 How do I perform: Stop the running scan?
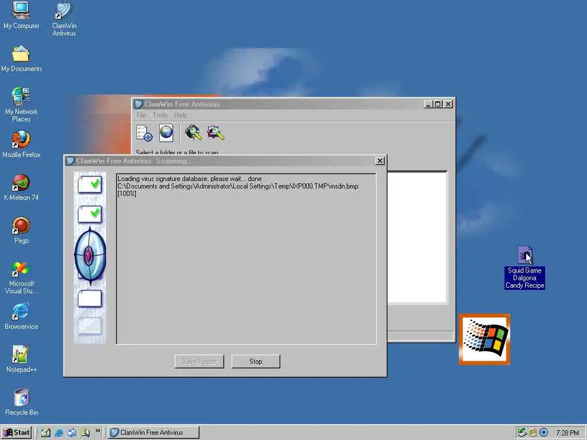click(x=256, y=362)
